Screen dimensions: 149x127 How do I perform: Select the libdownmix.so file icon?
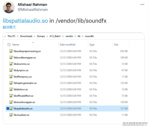coord(11,64)
